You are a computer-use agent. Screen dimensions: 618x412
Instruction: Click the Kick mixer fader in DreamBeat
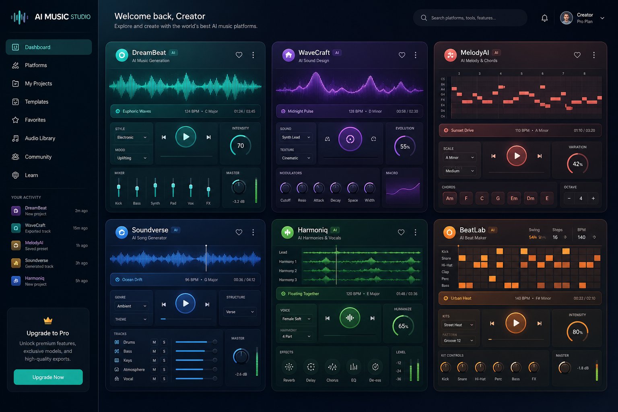119,188
